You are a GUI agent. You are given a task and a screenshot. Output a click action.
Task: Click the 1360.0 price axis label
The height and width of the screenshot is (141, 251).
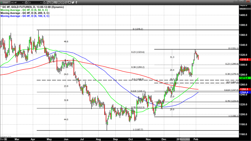243,35
